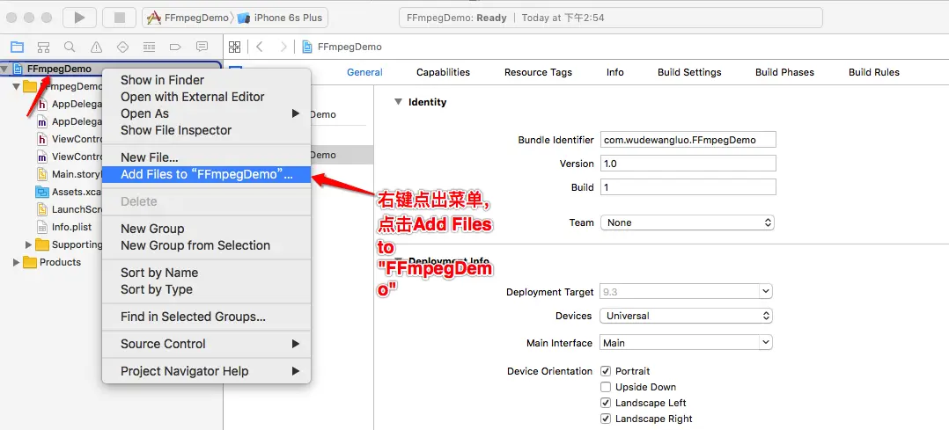Select Assets.xcassets in the navigator
This screenshot has height=430, width=949.
(x=67, y=193)
